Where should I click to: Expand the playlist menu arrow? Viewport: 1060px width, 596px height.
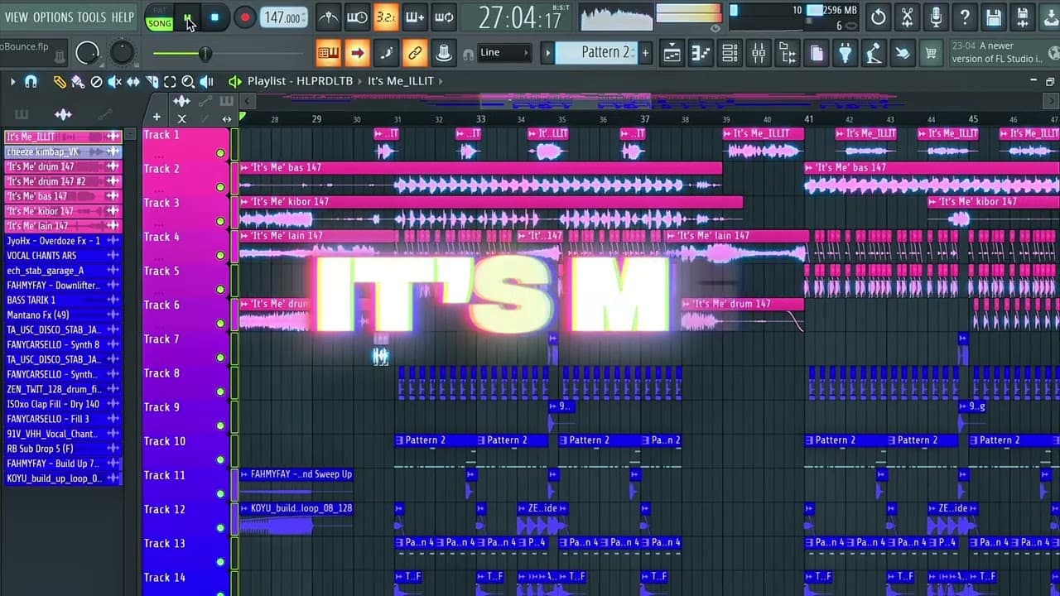(12, 82)
